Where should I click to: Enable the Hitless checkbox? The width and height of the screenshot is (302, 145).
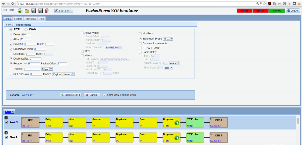[x=82, y=56]
